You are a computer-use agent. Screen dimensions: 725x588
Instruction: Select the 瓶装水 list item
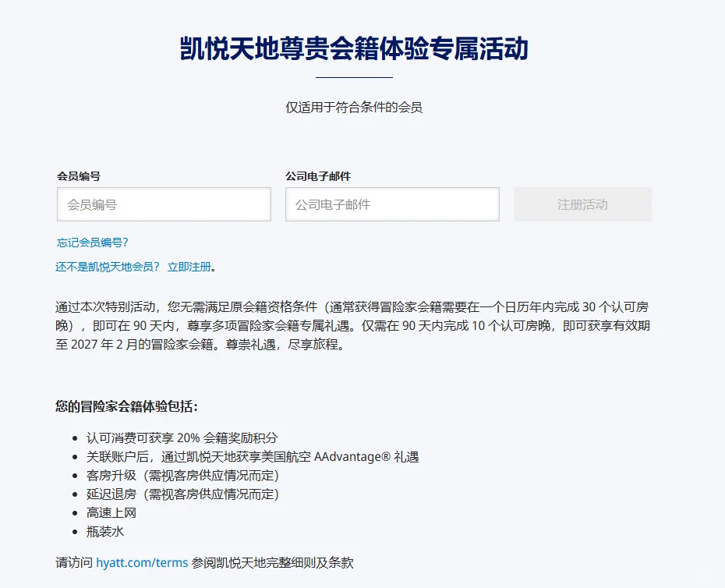click(x=105, y=532)
